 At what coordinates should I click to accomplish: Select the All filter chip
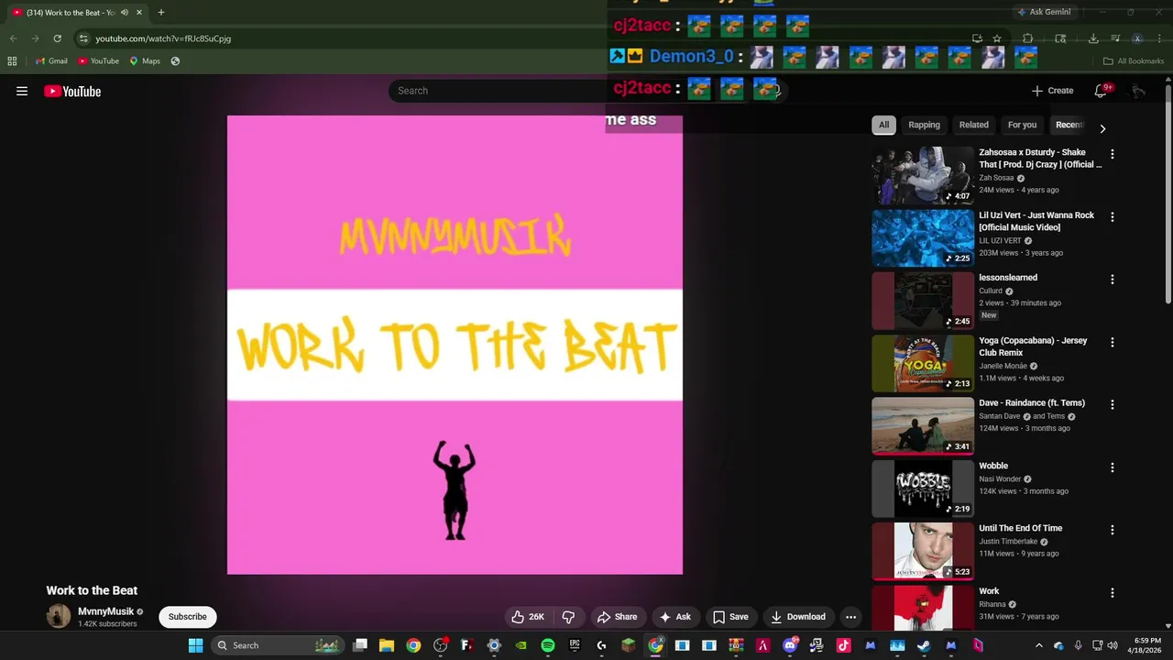coord(883,125)
